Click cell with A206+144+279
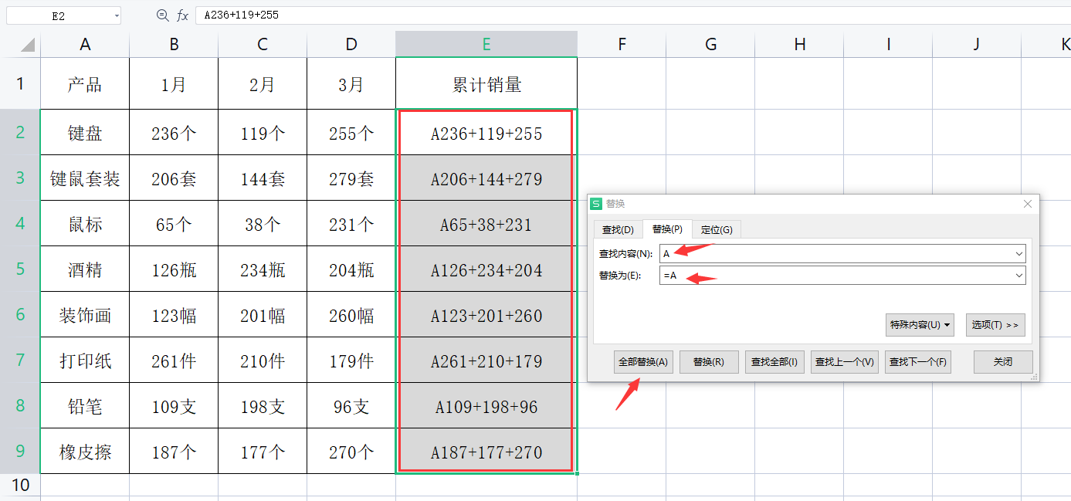Screen dimensions: 1071x501 coord(486,179)
